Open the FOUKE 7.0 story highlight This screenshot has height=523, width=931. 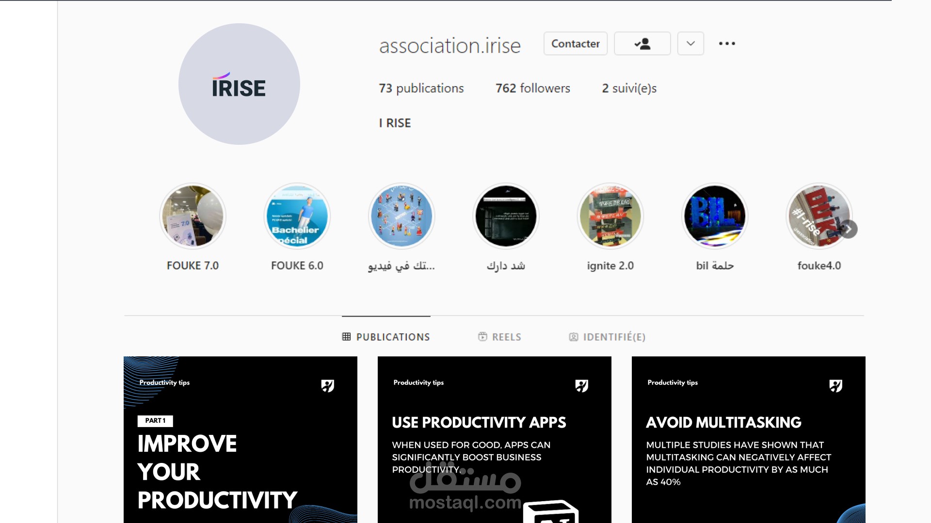[x=193, y=216]
